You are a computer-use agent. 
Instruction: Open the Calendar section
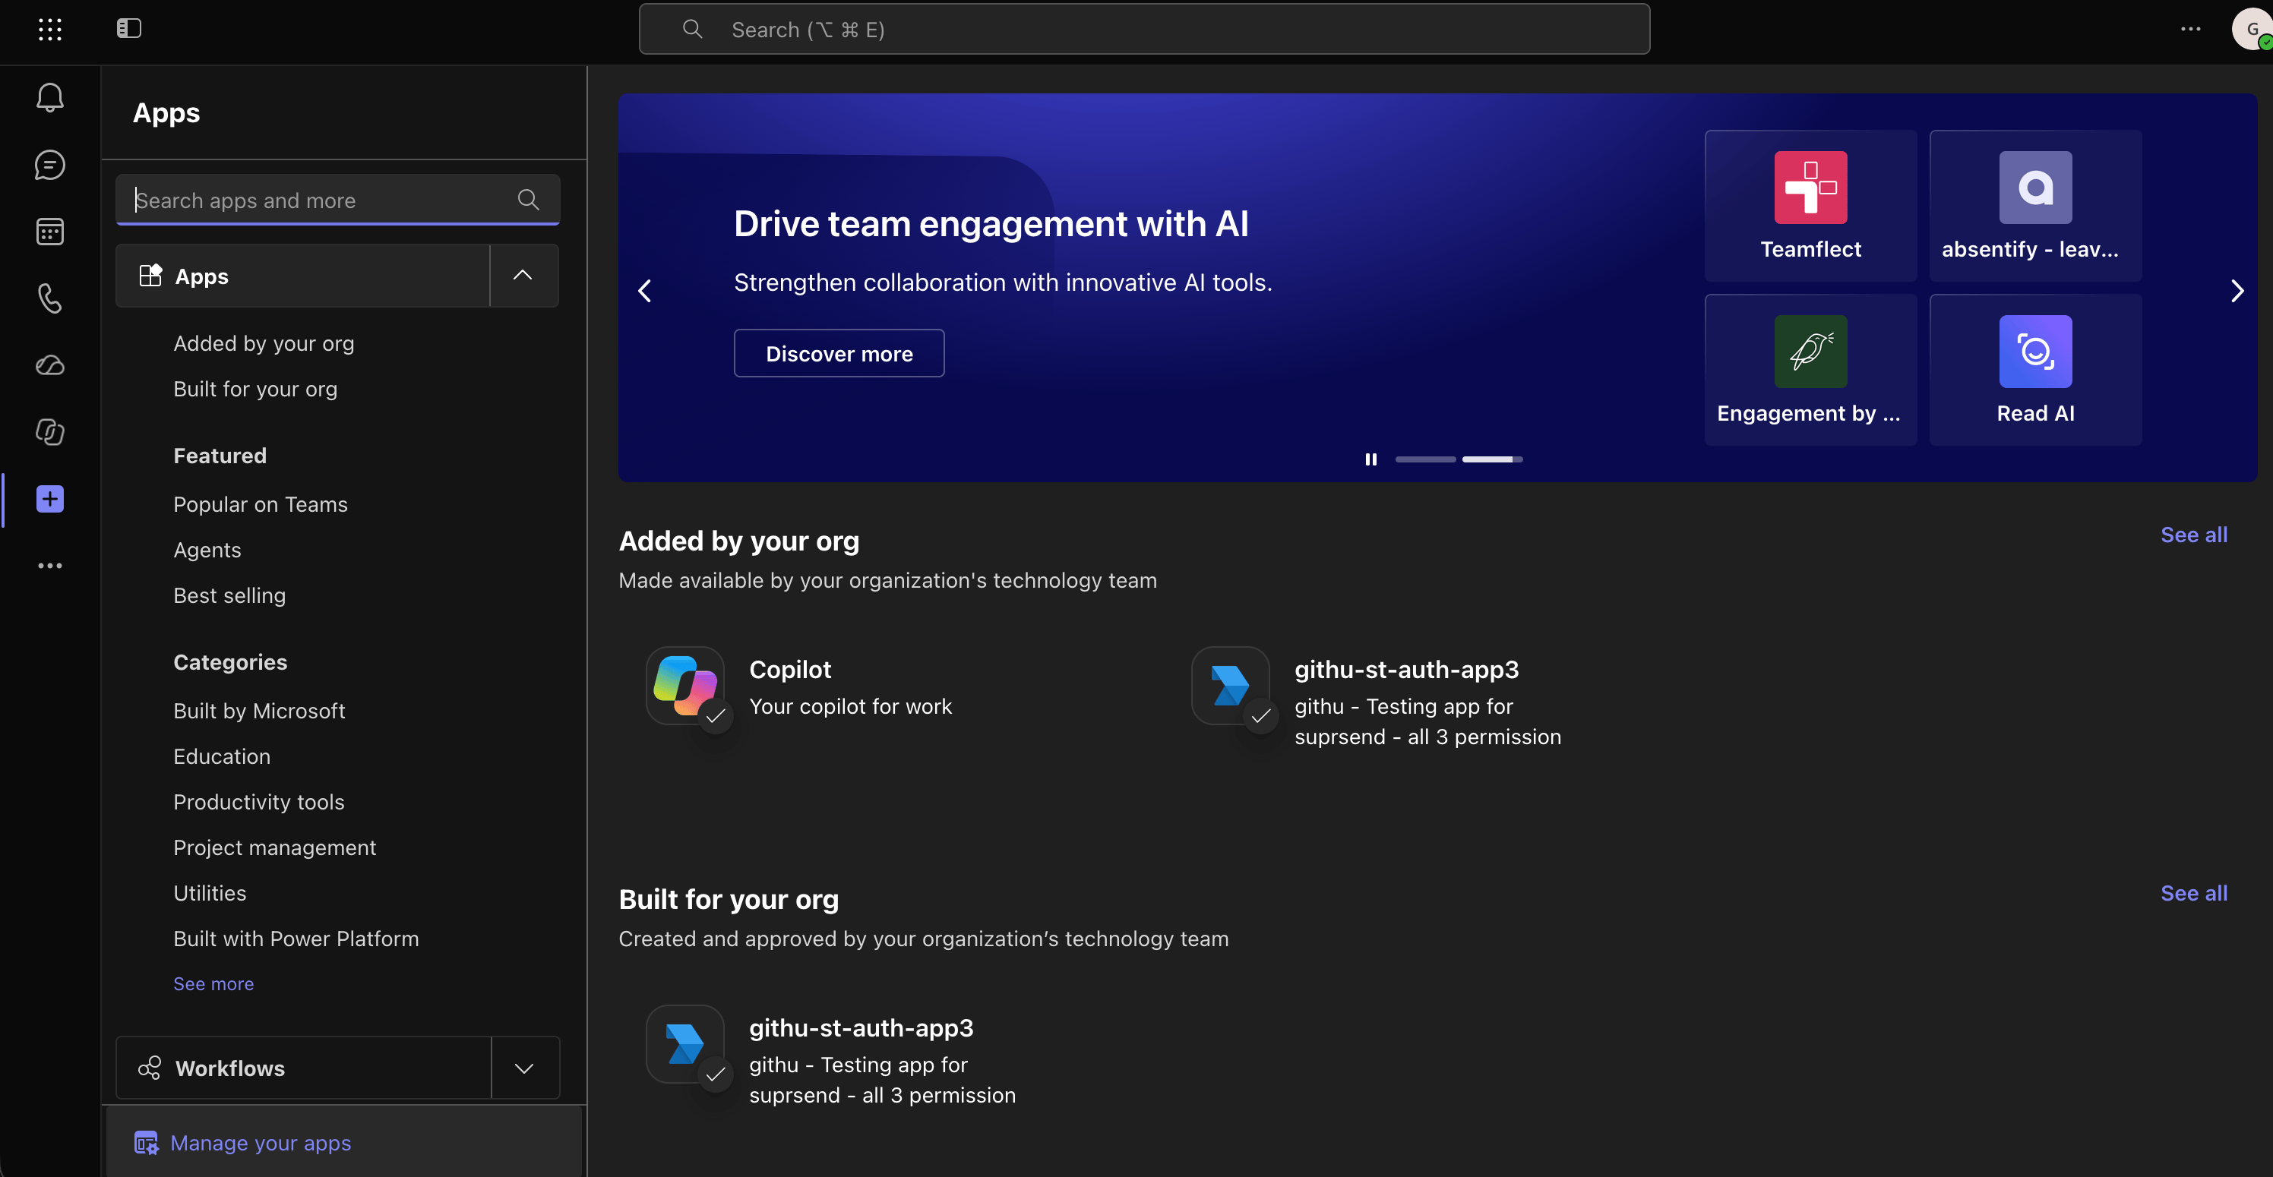[50, 231]
